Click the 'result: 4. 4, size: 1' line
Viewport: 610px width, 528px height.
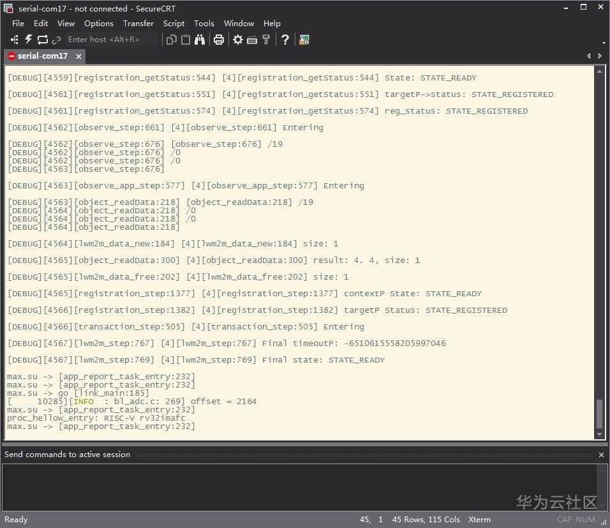point(214,260)
